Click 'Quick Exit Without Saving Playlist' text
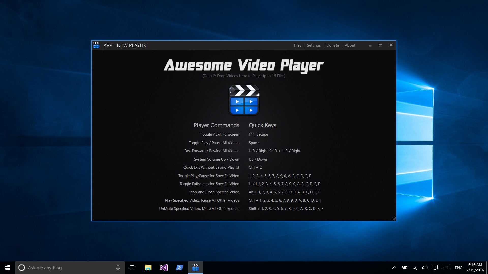This screenshot has width=488, height=274. click(211, 167)
